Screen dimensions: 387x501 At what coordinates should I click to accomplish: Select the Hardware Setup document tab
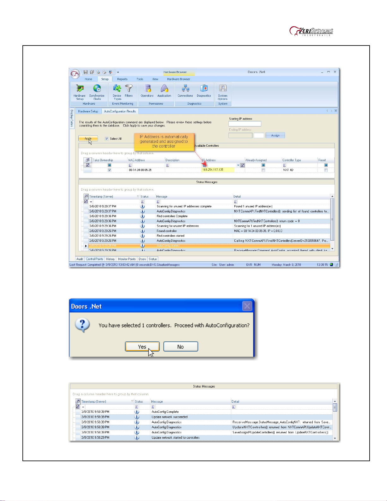point(88,111)
